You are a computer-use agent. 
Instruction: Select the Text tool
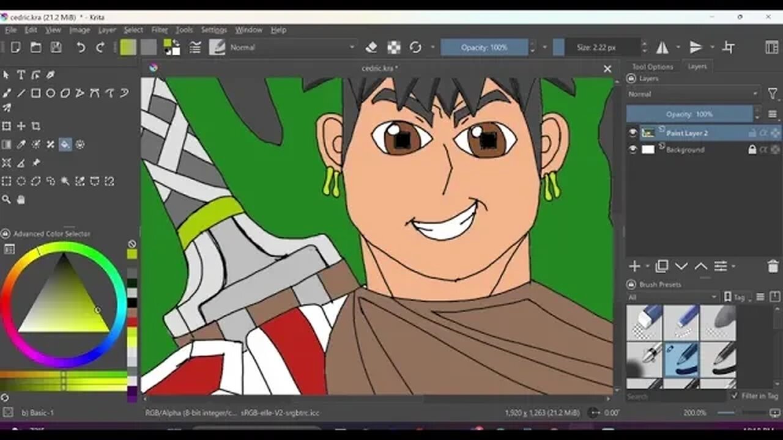pos(21,75)
